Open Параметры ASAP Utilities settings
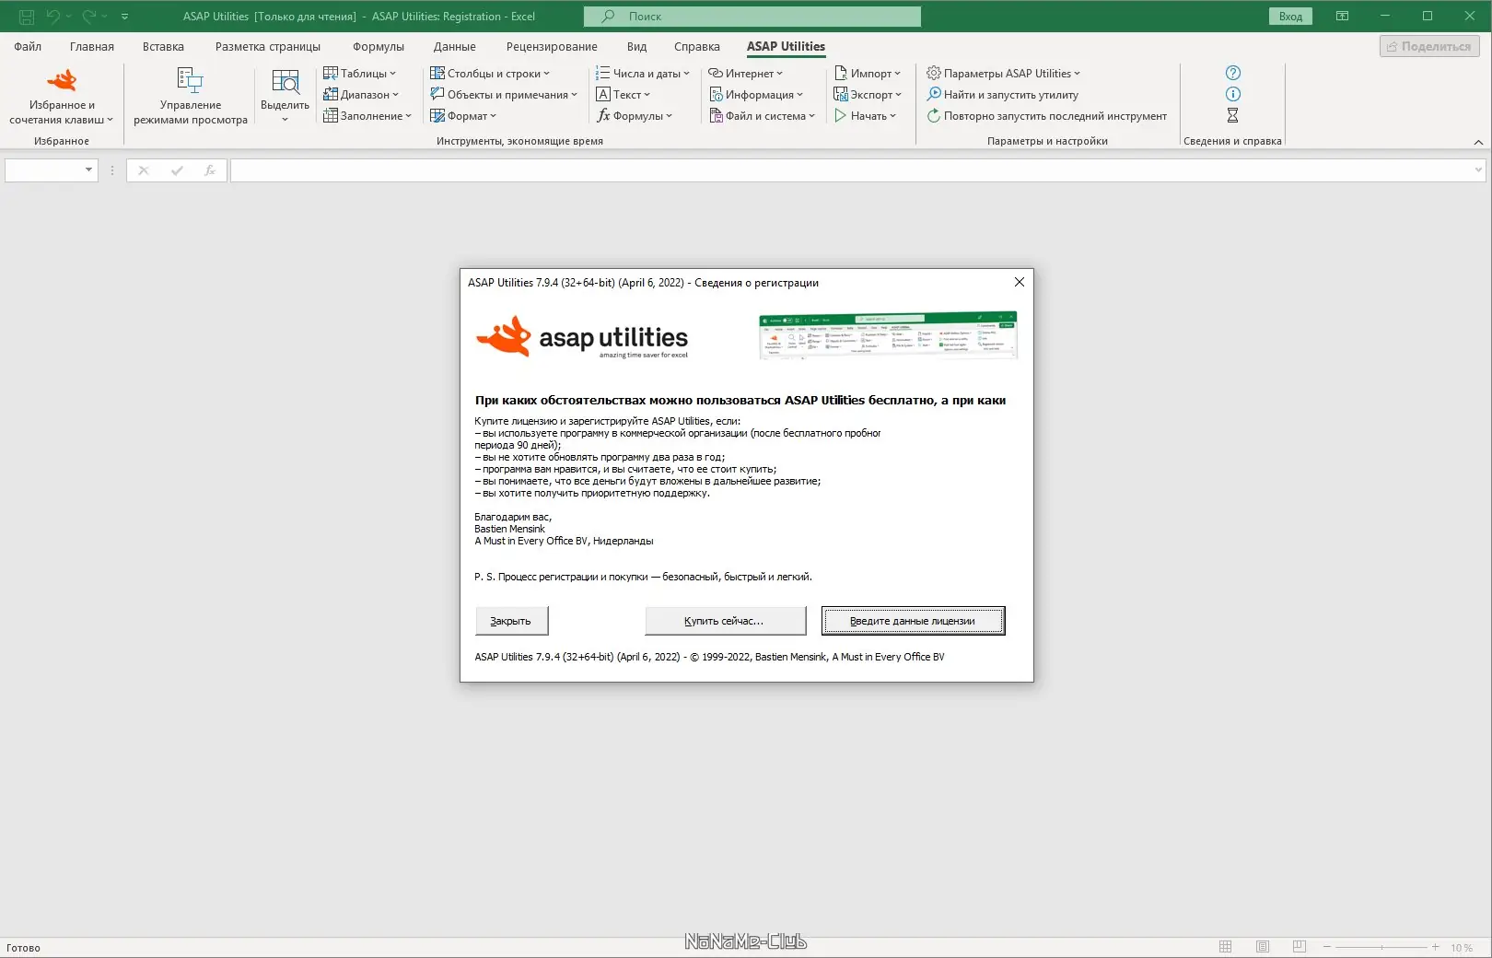The width and height of the screenshot is (1492, 958). pos(1003,74)
